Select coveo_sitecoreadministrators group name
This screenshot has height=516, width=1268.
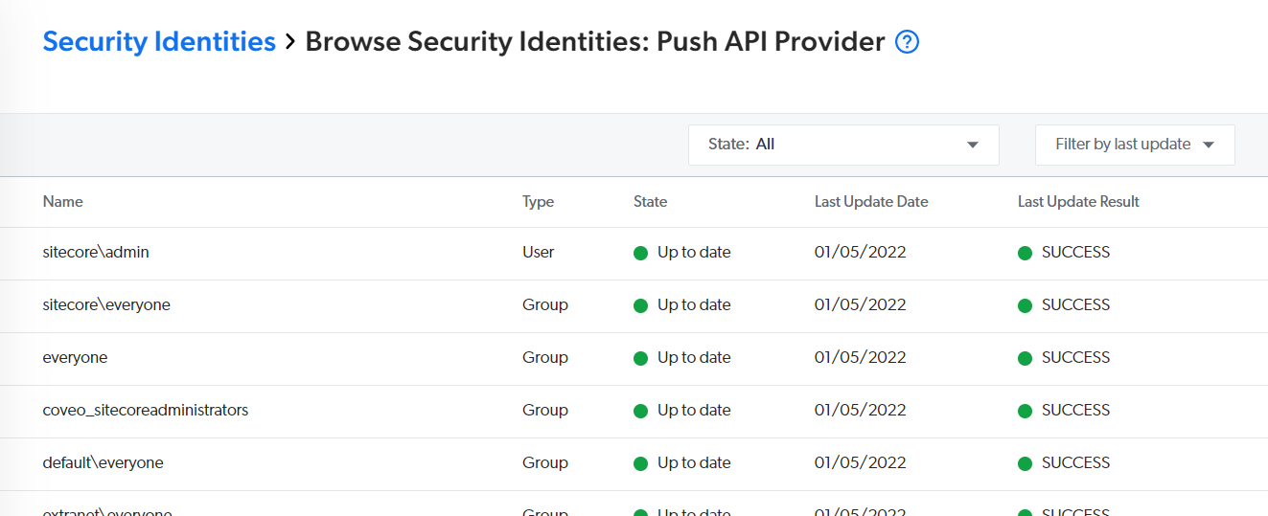pos(146,411)
